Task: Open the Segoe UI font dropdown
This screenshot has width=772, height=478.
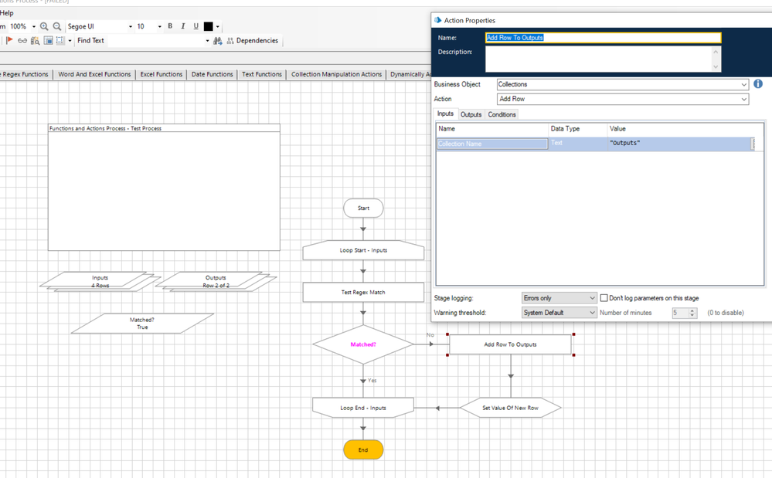Action: pyautogui.click(x=130, y=26)
